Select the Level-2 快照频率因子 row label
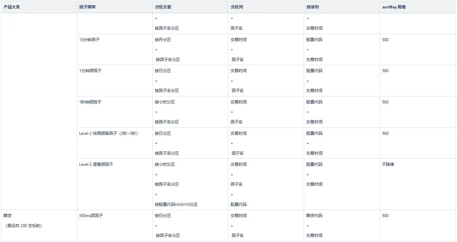 [108, 133]
